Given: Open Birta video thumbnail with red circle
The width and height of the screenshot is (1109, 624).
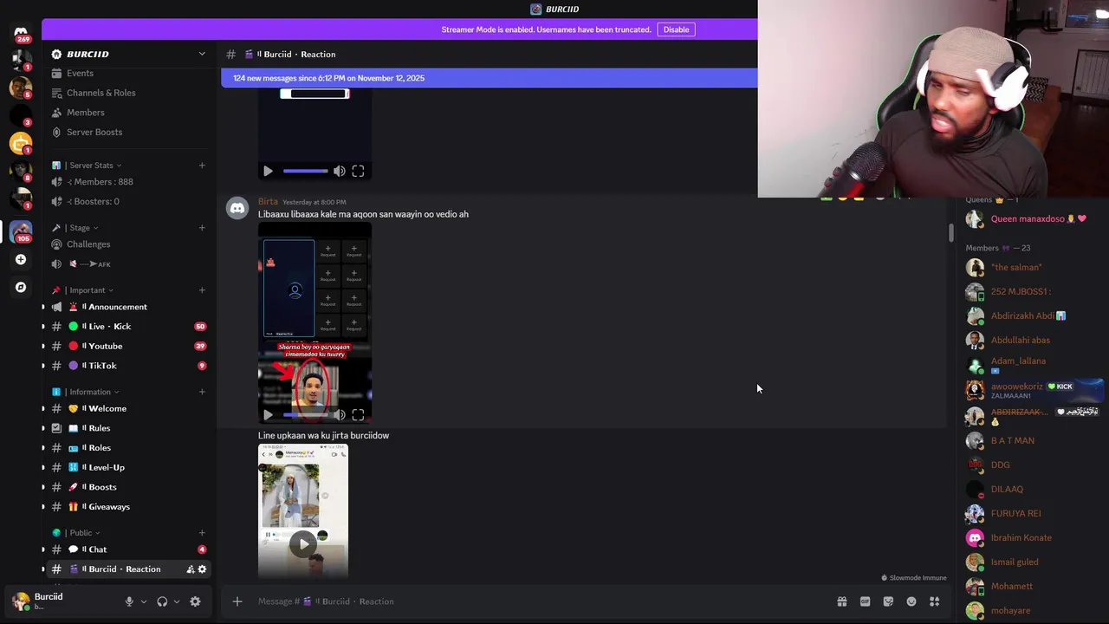Looking at the screenshot, I should click(315, 322).
